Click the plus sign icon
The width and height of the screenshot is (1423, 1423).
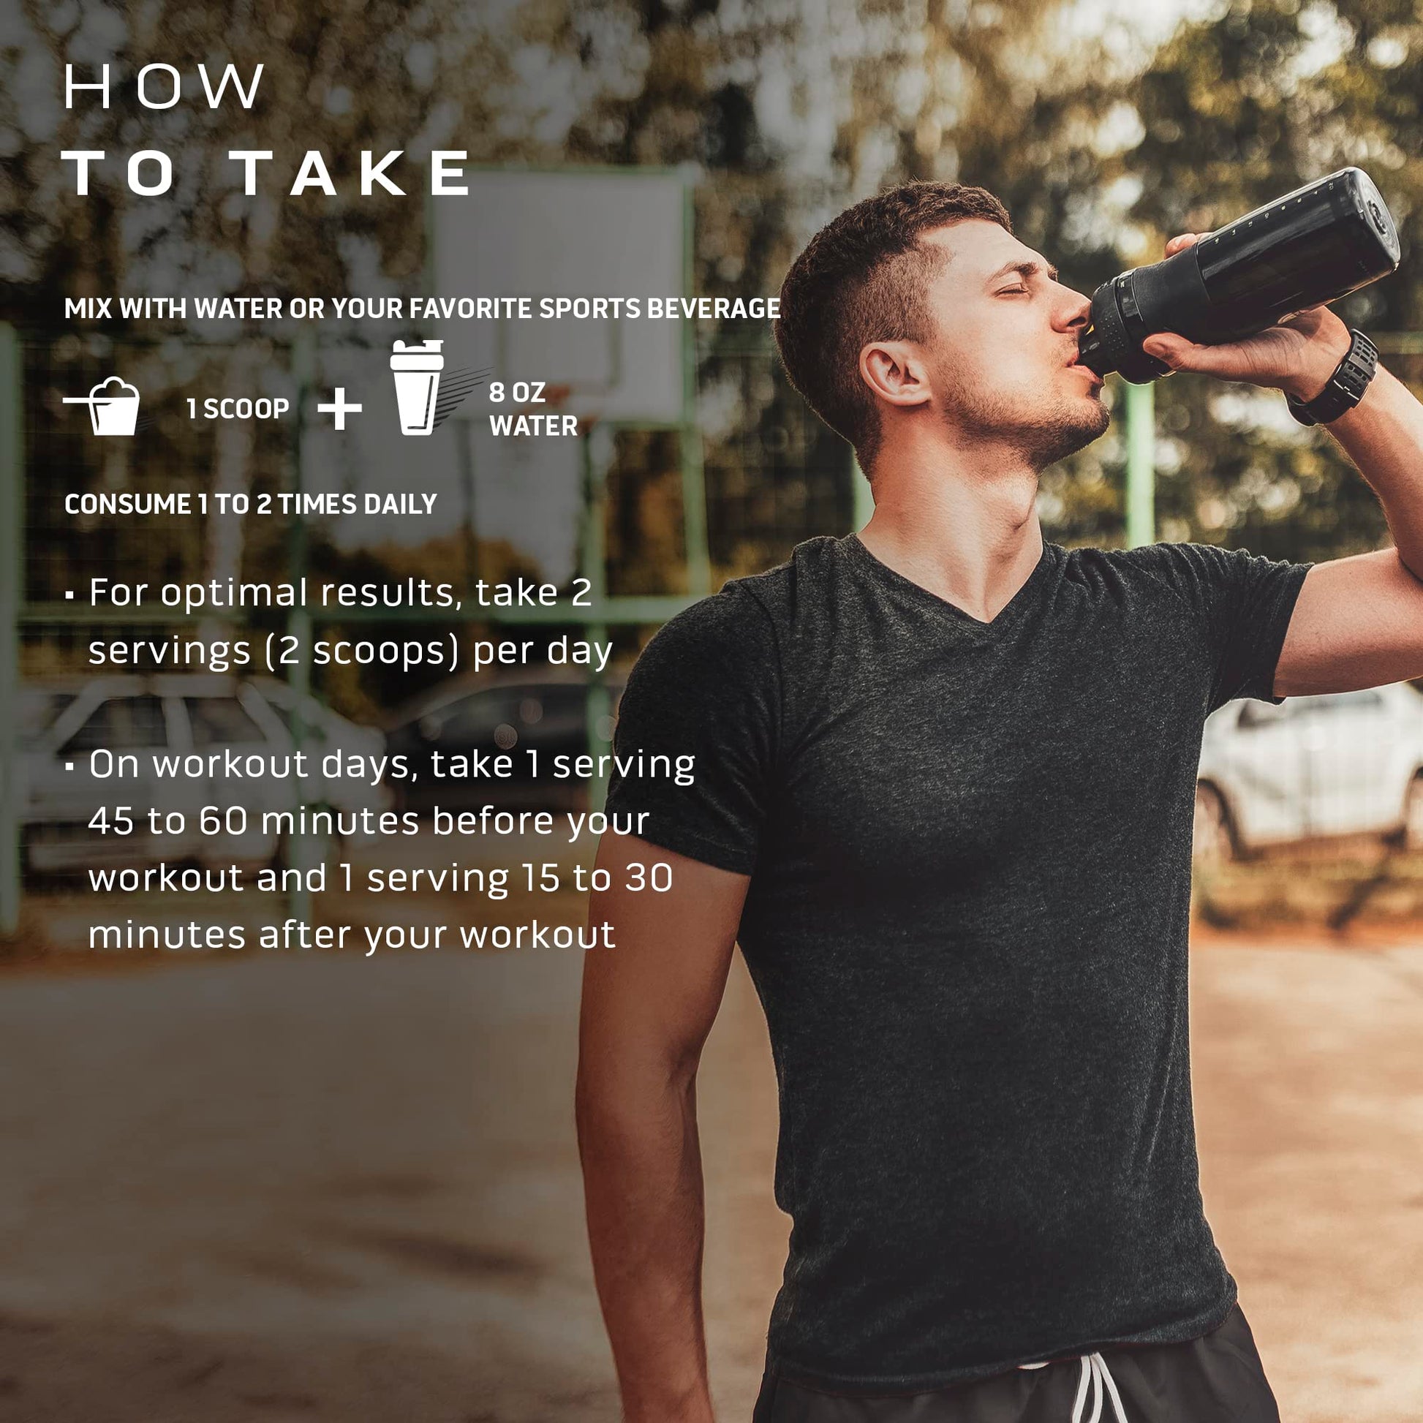[339, 409]
